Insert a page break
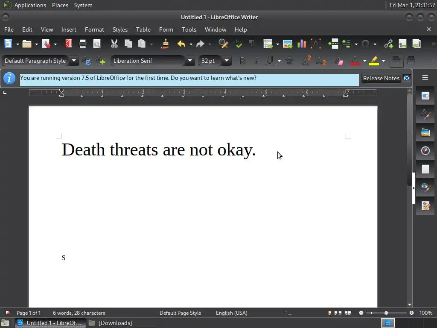Screen dimensions: 437x328 coord(333,44)
